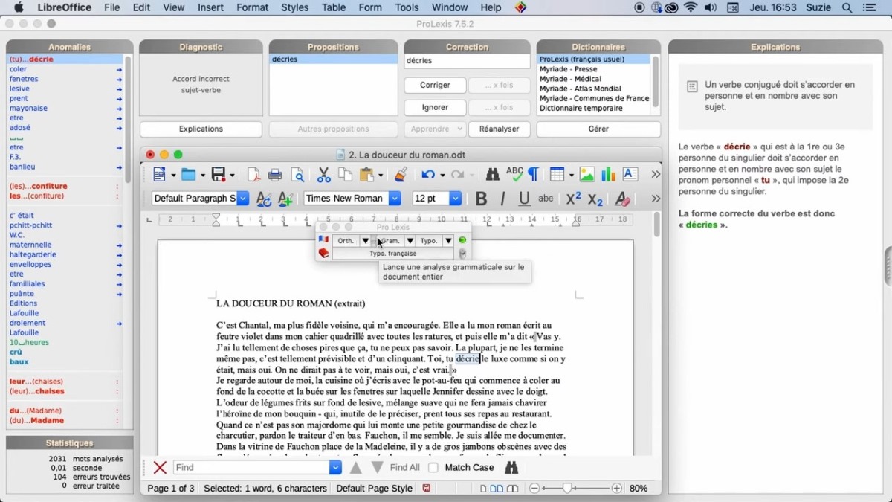
Task: Open the Styles menu
Action: [x=295, y=7]
